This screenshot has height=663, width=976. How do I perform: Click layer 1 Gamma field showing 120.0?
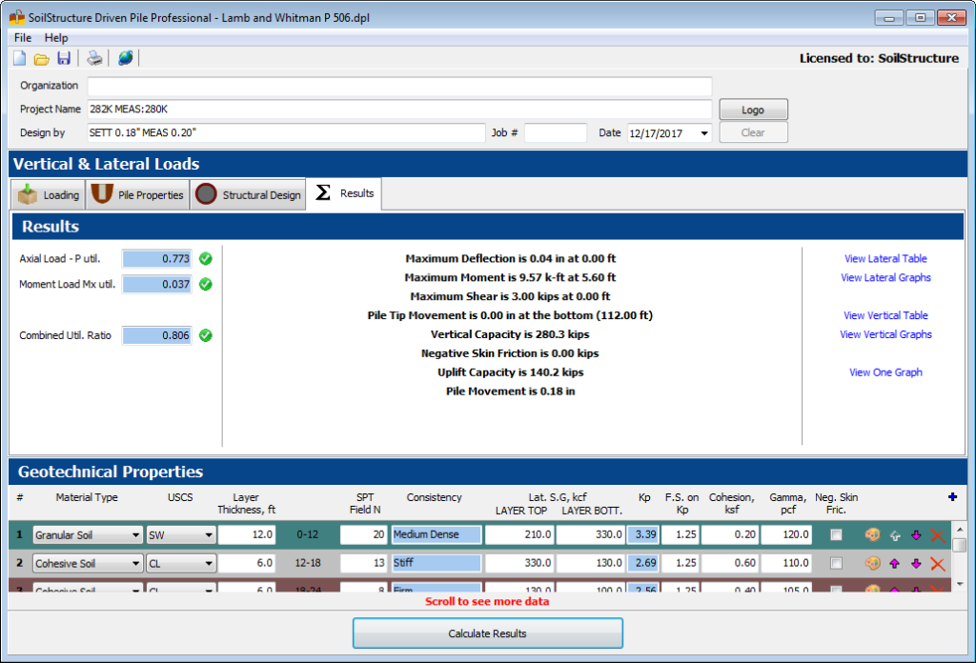coord(786,535)
